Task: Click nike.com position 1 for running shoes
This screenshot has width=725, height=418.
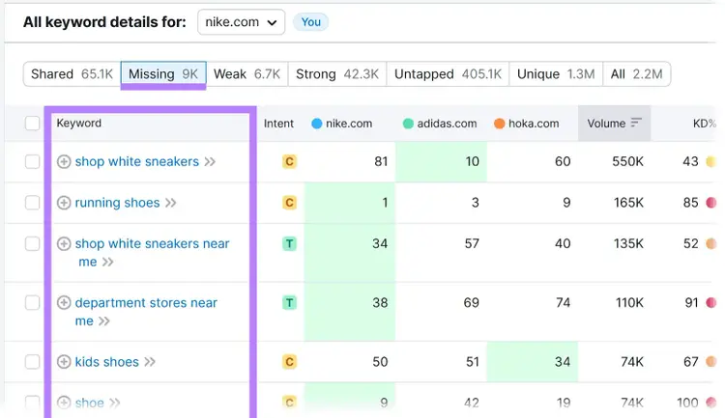Action: point(350,203)
